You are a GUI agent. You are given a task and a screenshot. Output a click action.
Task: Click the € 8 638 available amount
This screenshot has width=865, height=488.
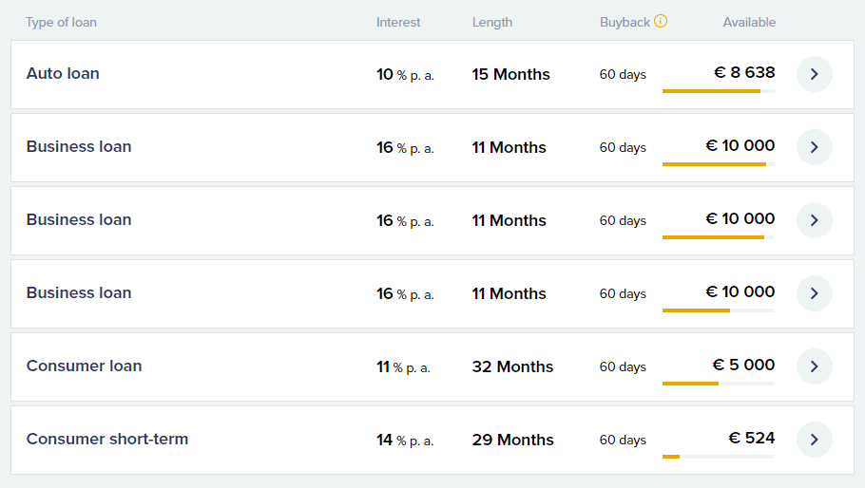coord(744,72)
